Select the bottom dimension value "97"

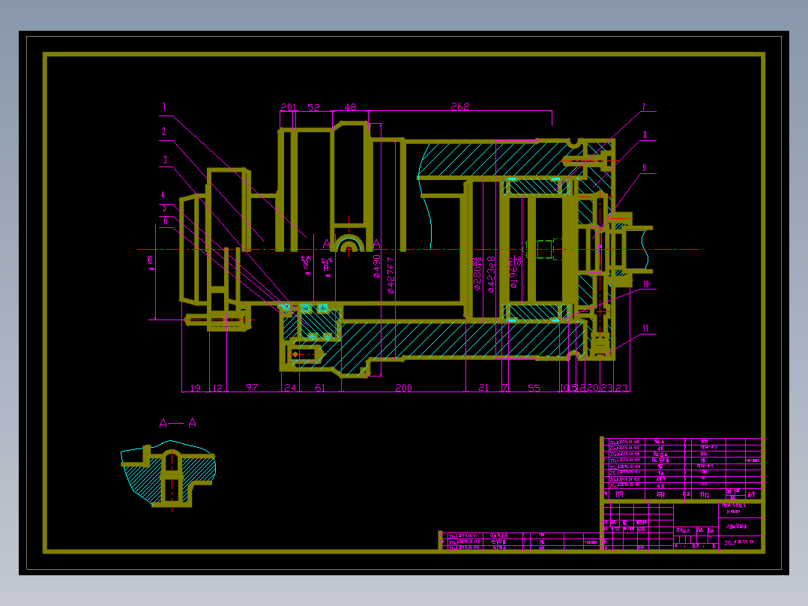[x=252, y=387]
